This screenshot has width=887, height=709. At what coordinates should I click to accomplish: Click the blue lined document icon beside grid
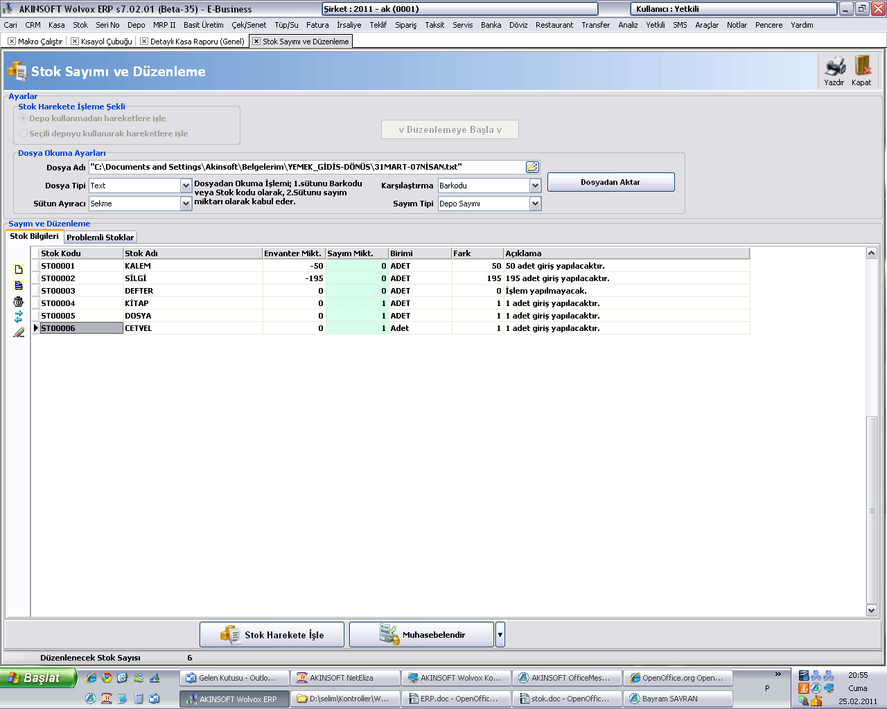19,285
